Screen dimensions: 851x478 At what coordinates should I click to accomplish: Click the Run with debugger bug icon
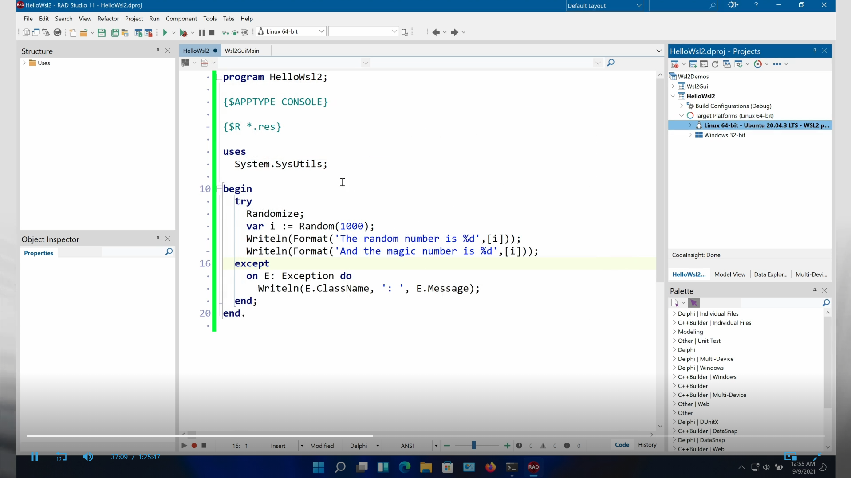pos(183,32)
